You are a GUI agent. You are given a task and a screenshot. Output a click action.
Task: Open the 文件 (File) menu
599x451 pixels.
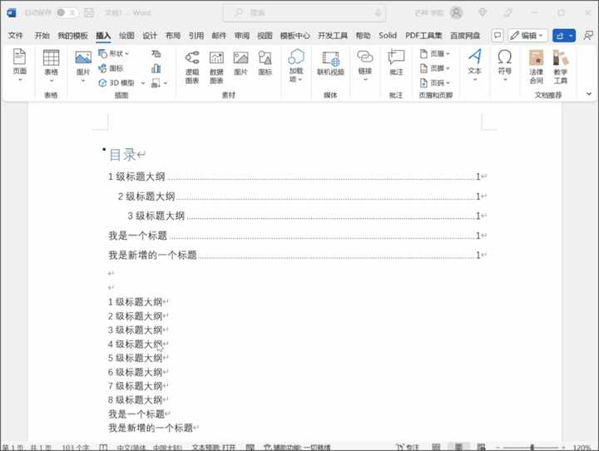coord(15,36)
